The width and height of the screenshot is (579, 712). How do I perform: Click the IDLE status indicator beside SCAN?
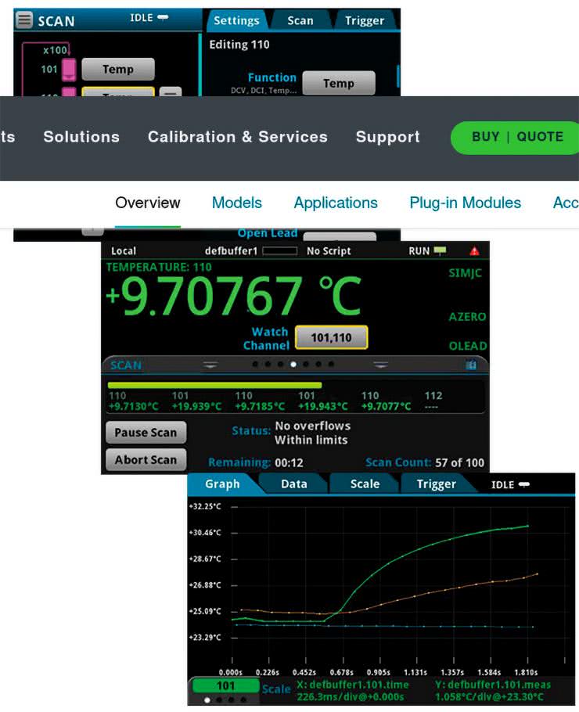point(149,18)
